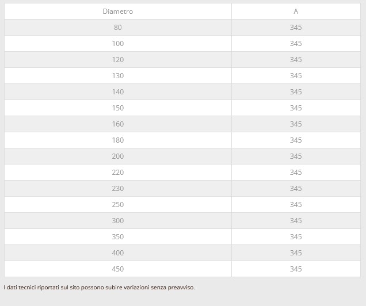Select the diameter 250 cell
Screen dimensions: 366x306
118,205
